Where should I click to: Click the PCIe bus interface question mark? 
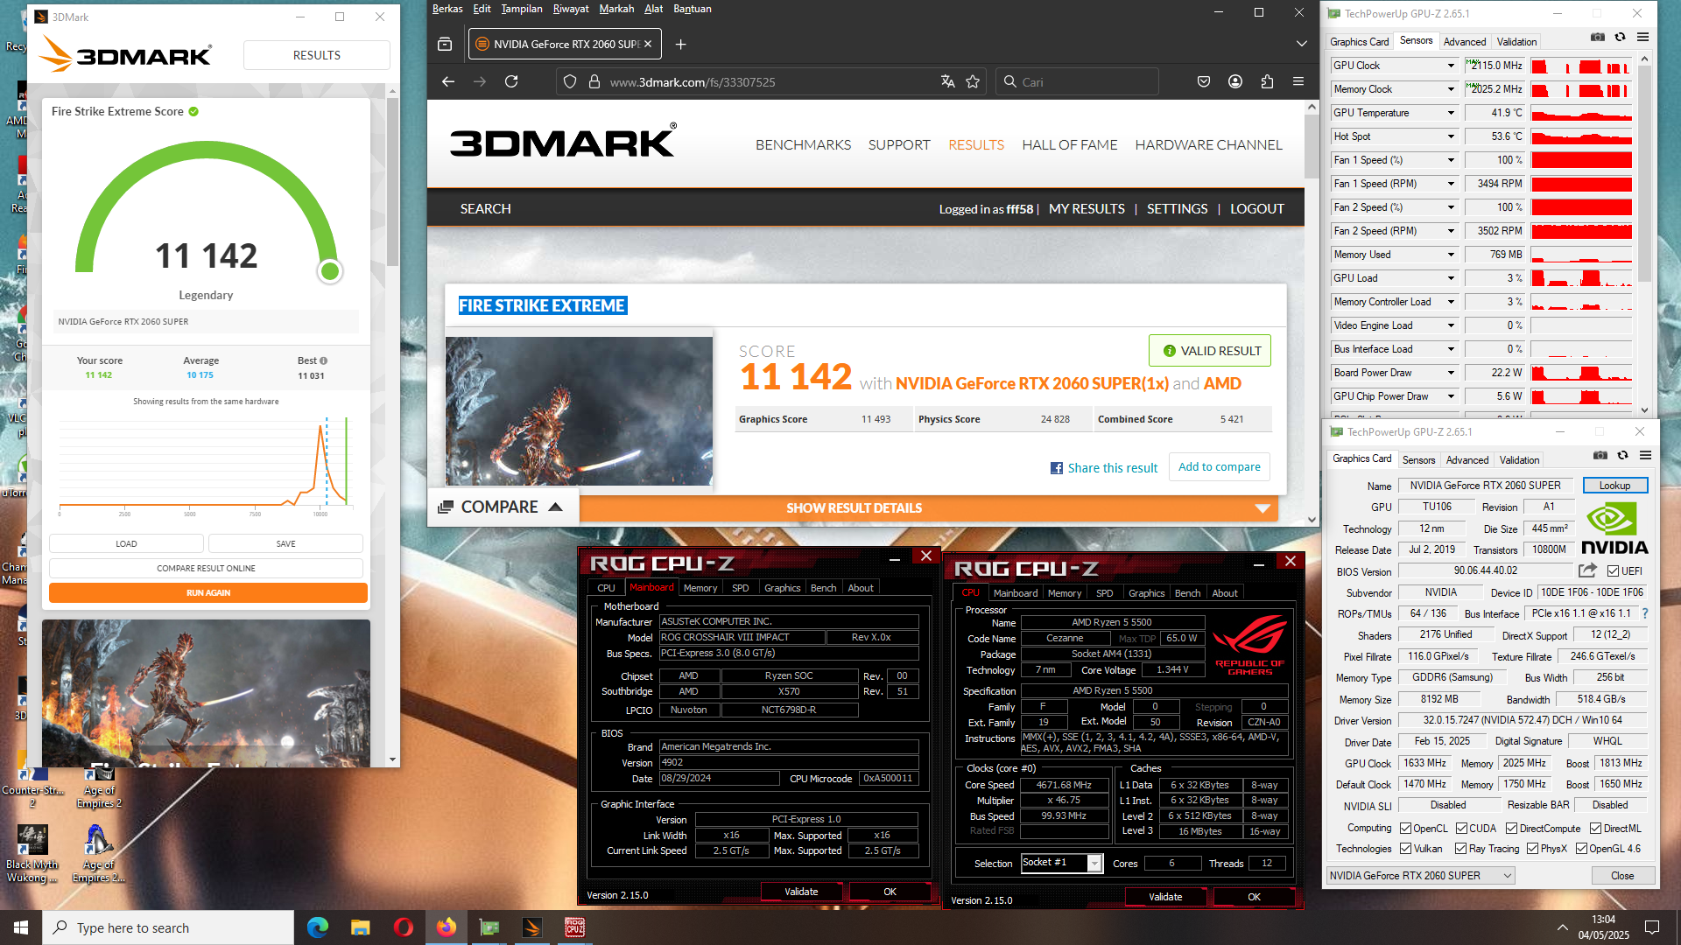coord(1645,613)
